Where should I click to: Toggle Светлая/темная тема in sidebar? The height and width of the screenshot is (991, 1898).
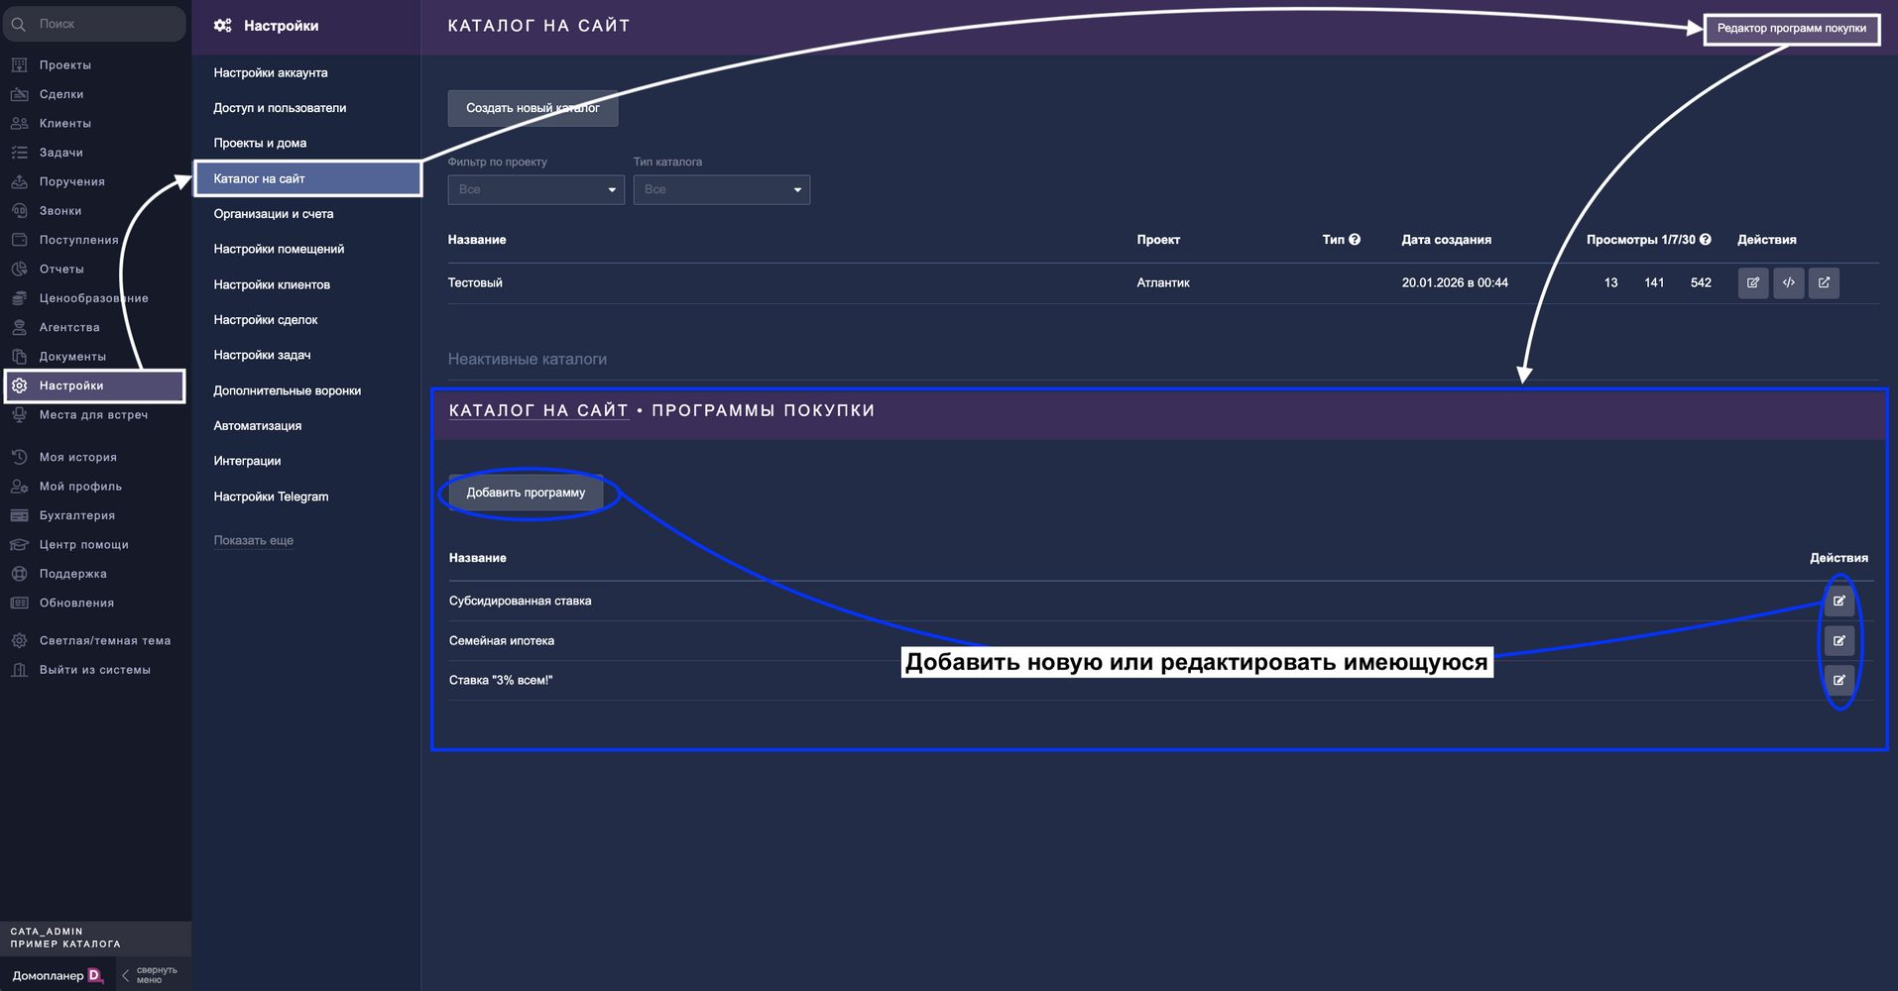pos(104,641)
